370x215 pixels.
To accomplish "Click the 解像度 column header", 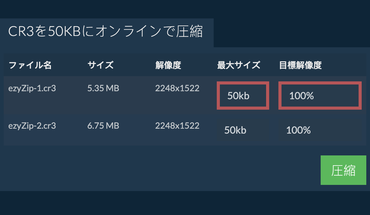I will pos(168,65).
